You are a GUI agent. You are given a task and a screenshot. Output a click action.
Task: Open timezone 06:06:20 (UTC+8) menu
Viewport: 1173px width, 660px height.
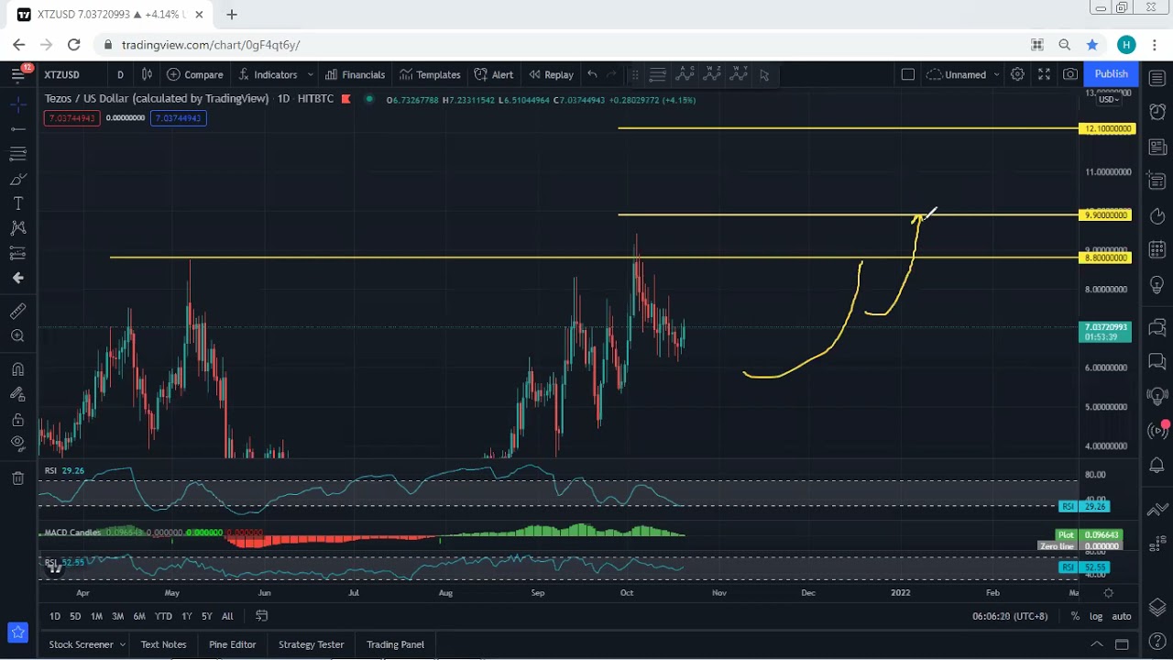[1010, 617]
